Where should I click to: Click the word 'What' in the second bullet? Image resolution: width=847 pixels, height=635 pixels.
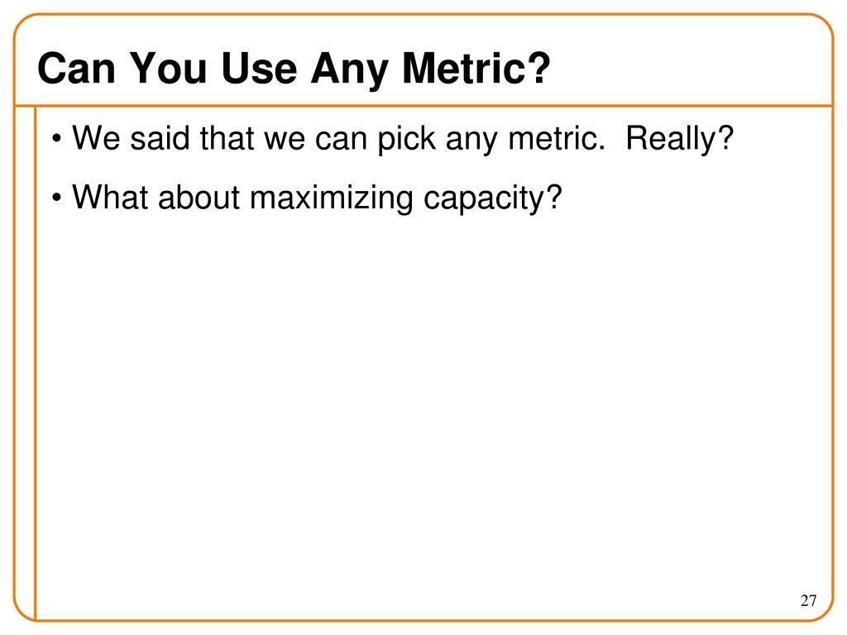point(110,197)
